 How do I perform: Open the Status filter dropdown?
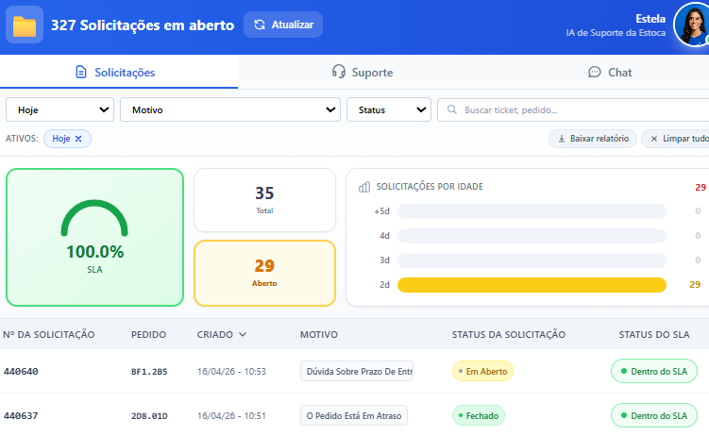click(x=388, y=110)
